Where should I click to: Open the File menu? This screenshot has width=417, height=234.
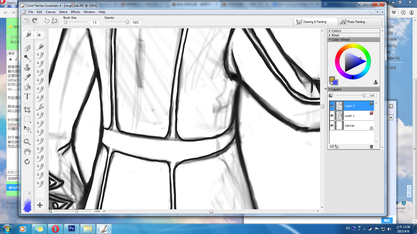pyautogui.click(x=31, y=12)
